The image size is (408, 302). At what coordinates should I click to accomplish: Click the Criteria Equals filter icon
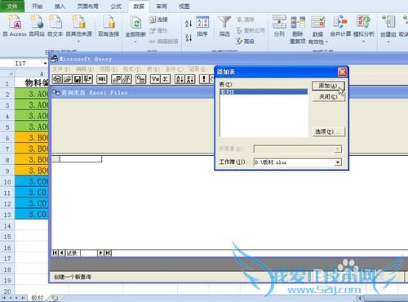tap(155, 79)
